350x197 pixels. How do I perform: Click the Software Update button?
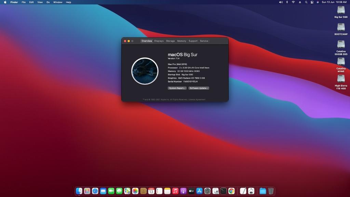tap(199, 88)
